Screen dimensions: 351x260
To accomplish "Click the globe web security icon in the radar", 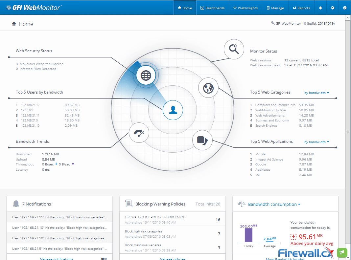I will tap(146, 76).
